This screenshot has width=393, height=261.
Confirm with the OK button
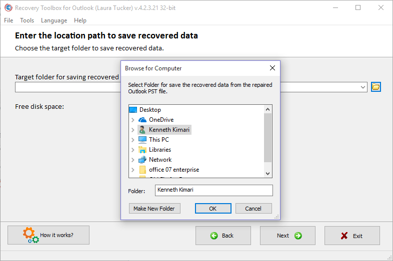tap(213, 209)
